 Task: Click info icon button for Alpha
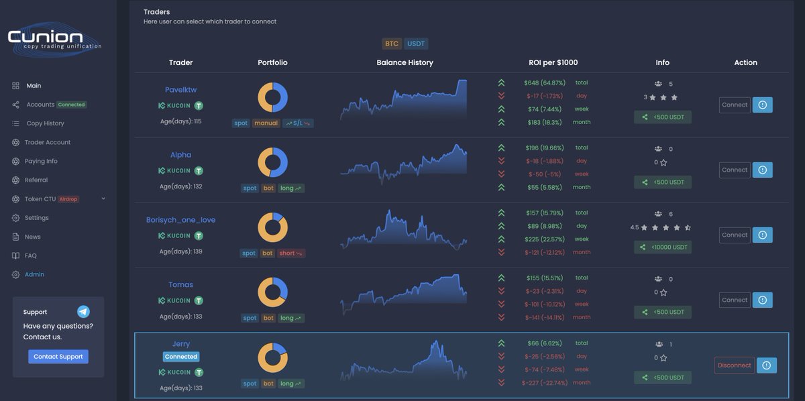pos(763,170)
